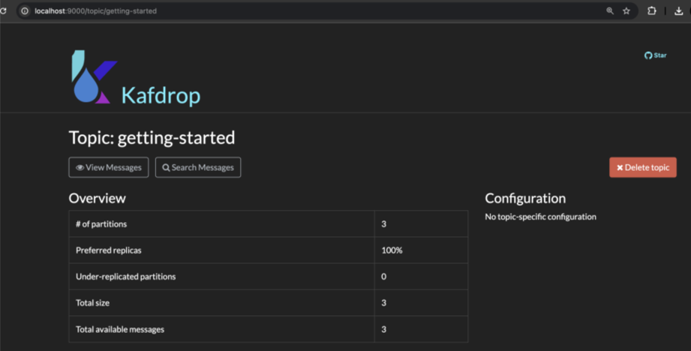Click the red Delete topic button
This screenshot has width=691, height=351.
[642, 167]
